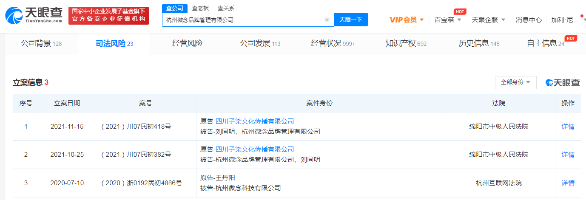Click defendant text 被告-杭州微念品牌管理有限公司、刘同明

(260, 160)
